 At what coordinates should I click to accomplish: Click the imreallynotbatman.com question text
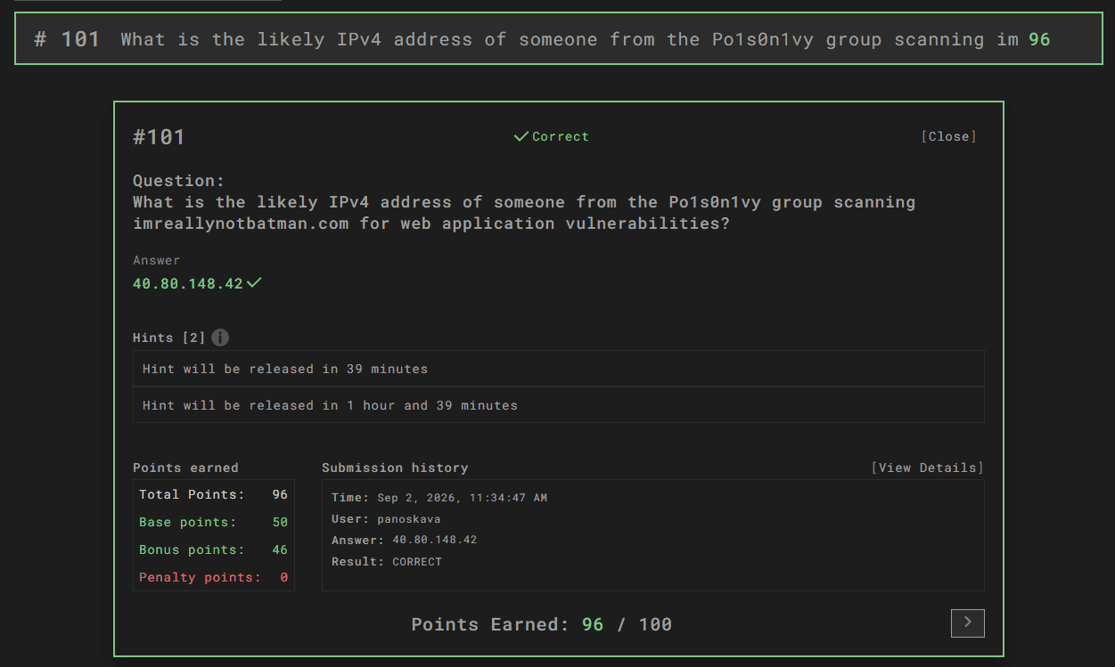(x=524, y=213)
